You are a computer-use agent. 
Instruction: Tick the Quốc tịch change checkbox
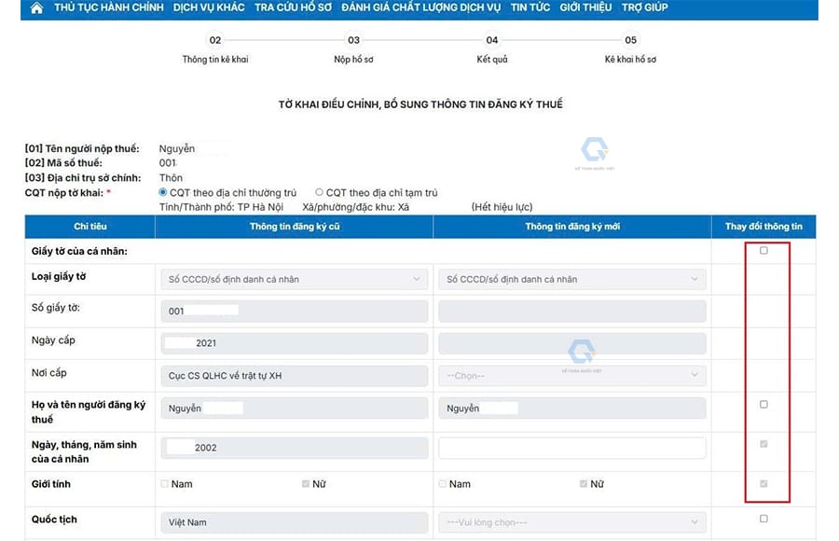[x=763, y=519]
